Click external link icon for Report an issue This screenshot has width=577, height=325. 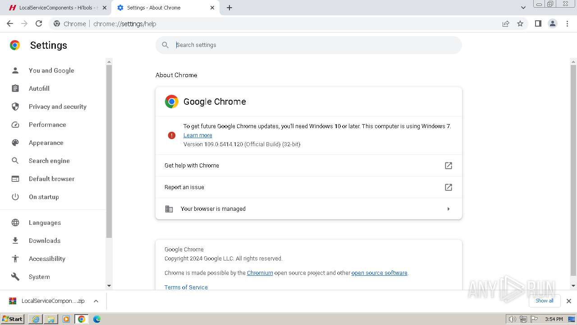[449, 187]
